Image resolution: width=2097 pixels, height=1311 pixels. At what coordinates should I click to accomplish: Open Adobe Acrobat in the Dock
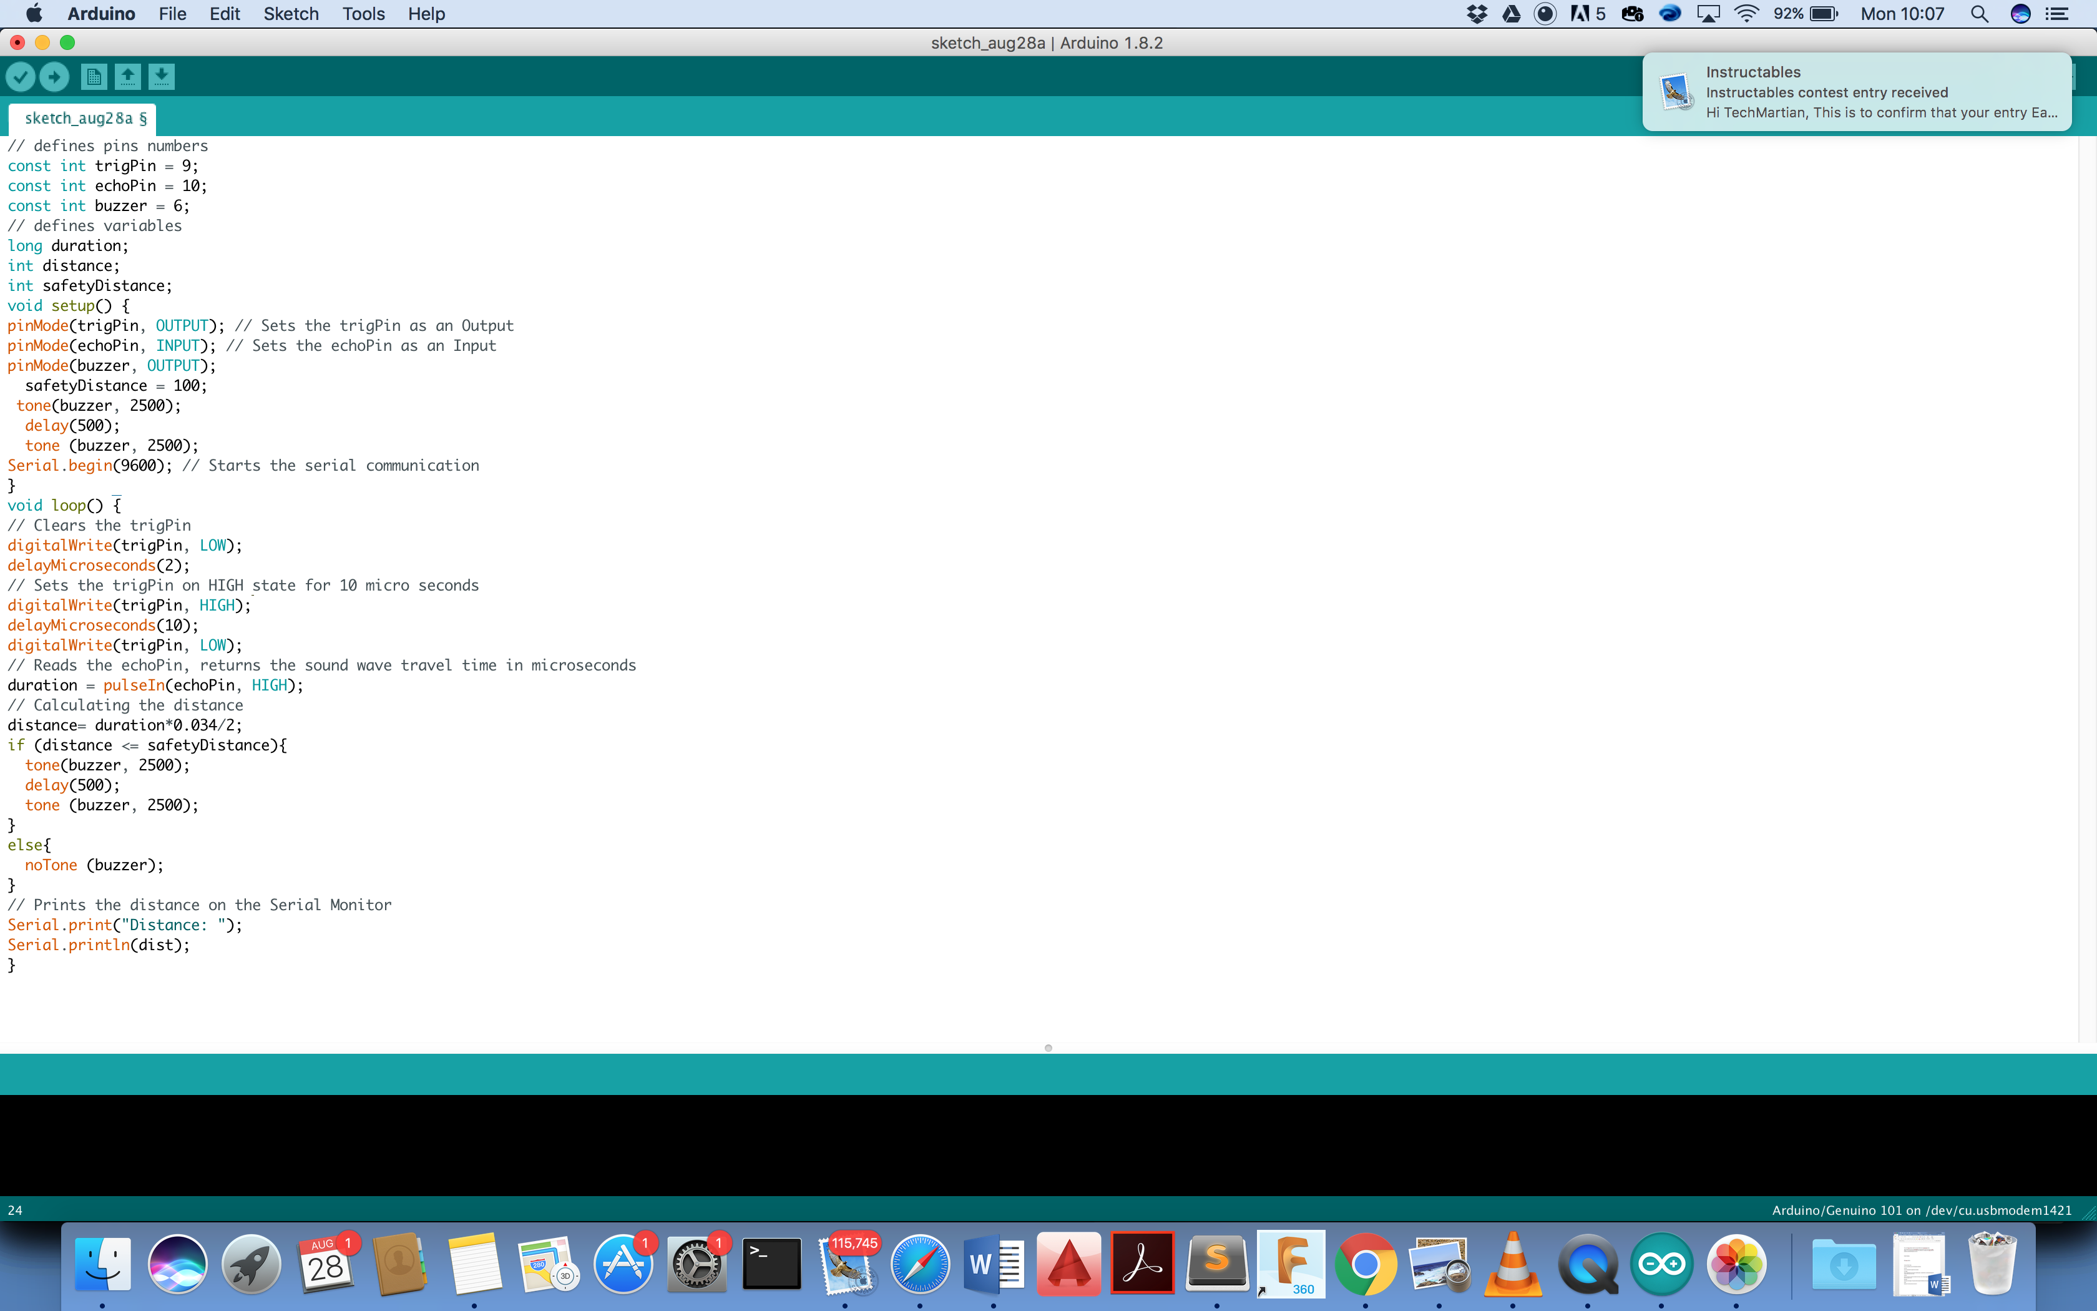1142,1264
